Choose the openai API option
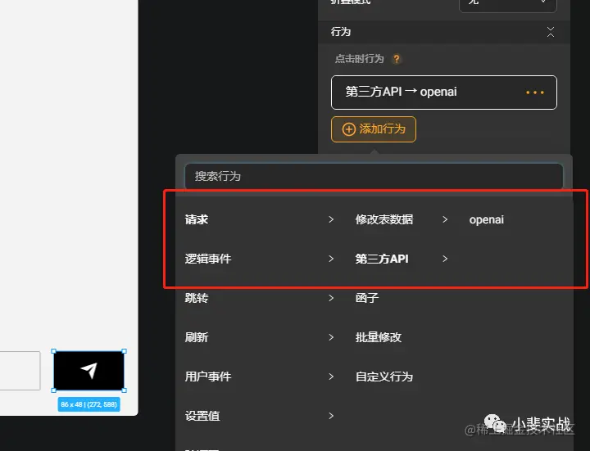The image size is (590, 451). 486,219
